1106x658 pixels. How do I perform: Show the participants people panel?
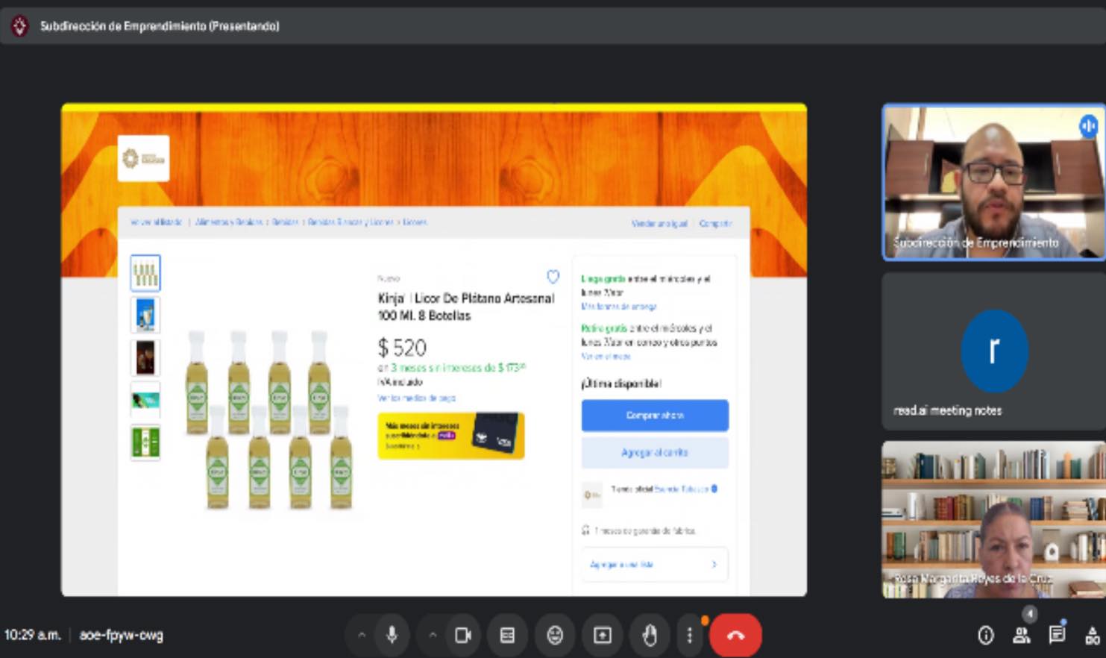(x=1022, y=636)
